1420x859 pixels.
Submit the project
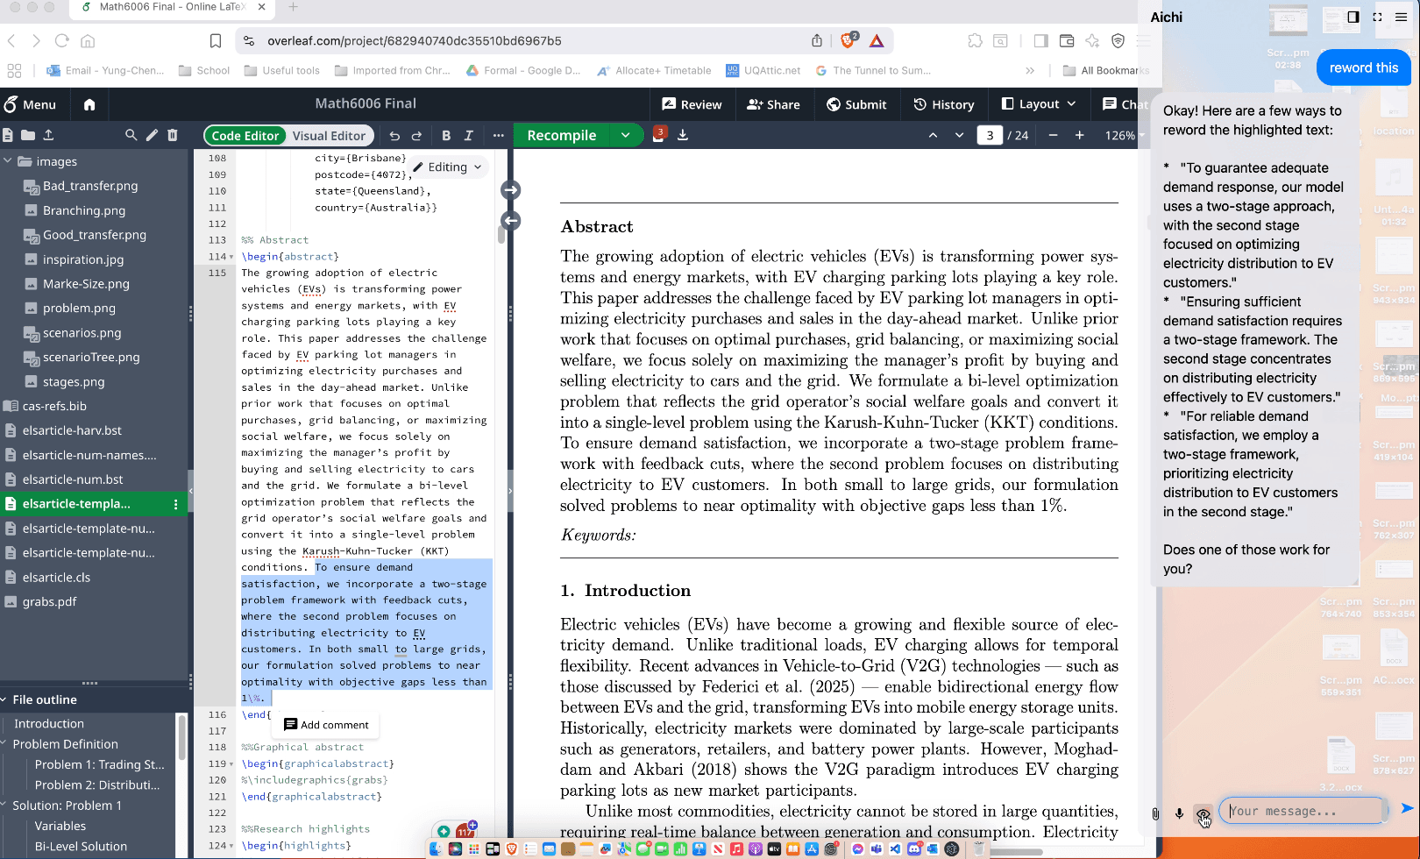click(x=856, y=104)
